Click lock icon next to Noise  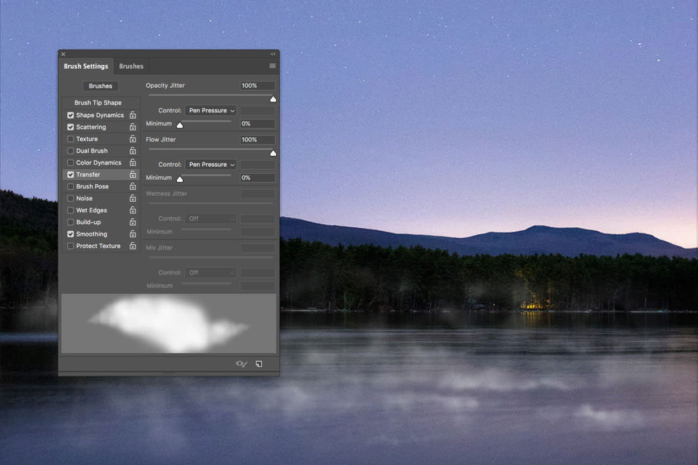pyautogui.click(x=133, y=198)
